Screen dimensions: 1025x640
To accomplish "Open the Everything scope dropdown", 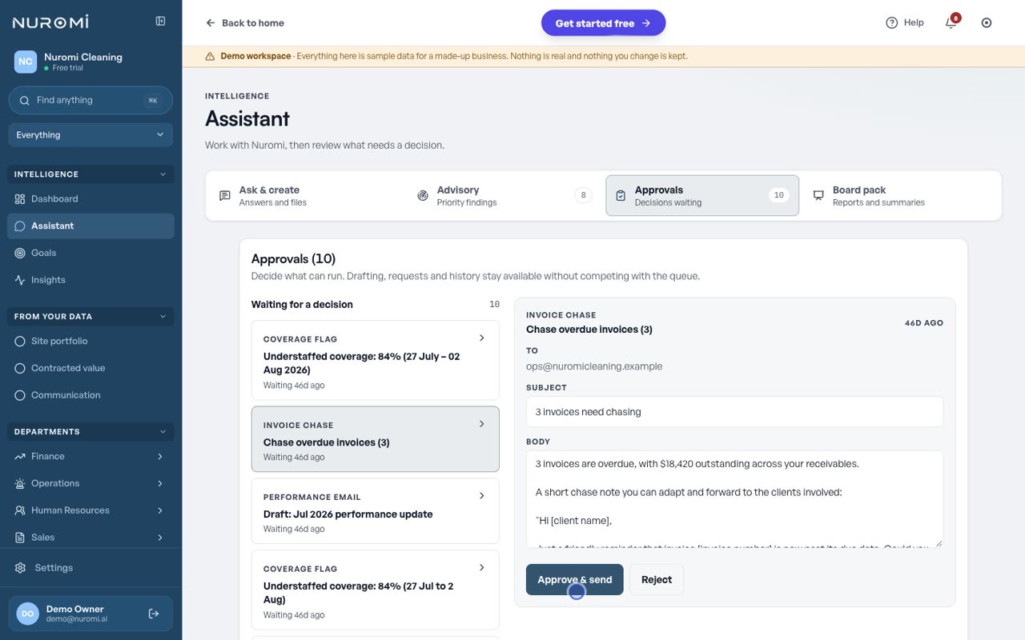I will [x=90, y=135].
